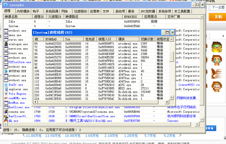Sort by the 进程ID column header
Image resolution: width=226 pixels, height=144 pixels.
coord(39,16)
